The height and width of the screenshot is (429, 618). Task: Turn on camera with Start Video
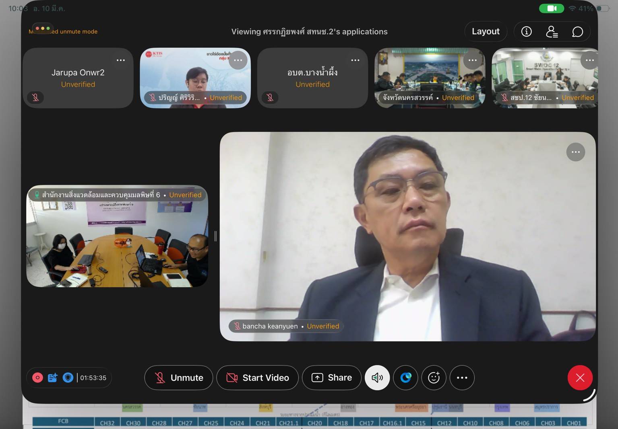pyautogui.click(x=258, y=378)
